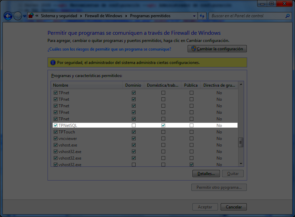This screenshot has width=295, height=217.
Task: Click the 'No' group policy value for TPNetSQL
Action: [x=219, y=125]
